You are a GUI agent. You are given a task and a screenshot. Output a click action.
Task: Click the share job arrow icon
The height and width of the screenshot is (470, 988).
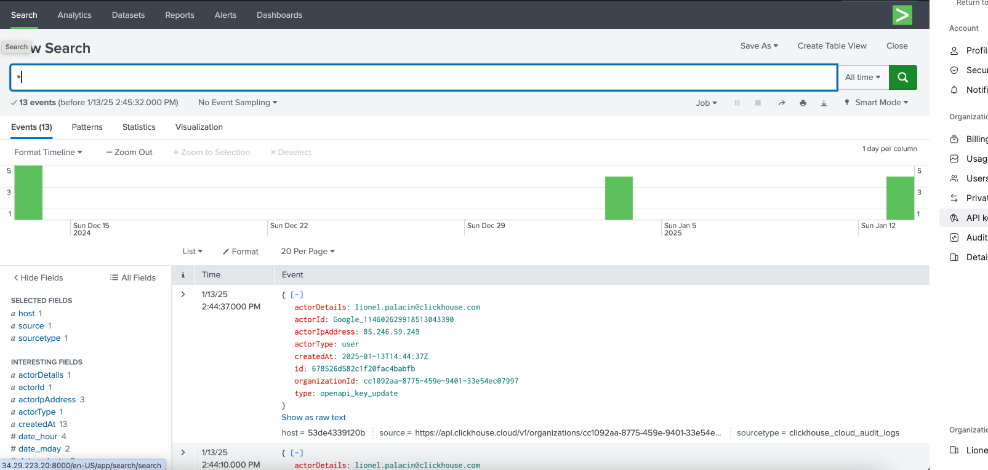pyautogui.click(x=782, y=103)
